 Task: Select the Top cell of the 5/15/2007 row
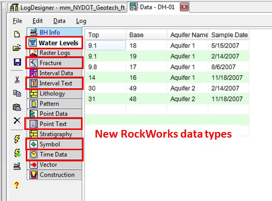click(x=106, y=46)
